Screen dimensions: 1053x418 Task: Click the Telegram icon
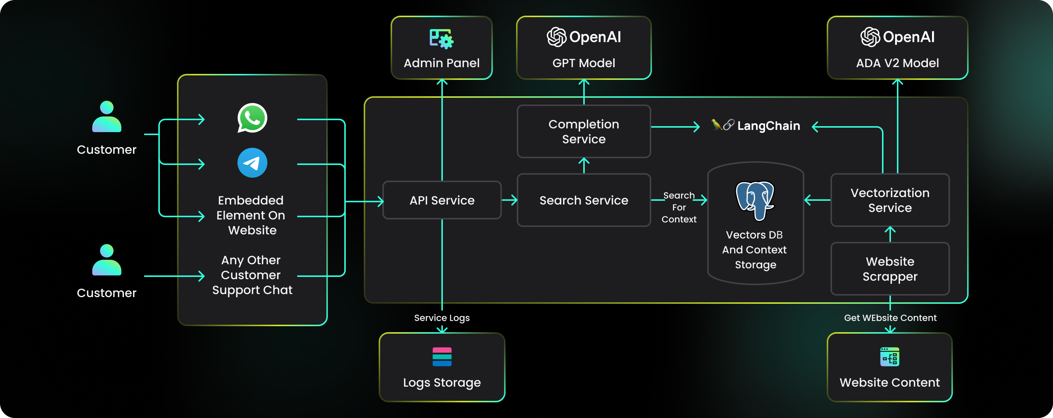point(252,163)
